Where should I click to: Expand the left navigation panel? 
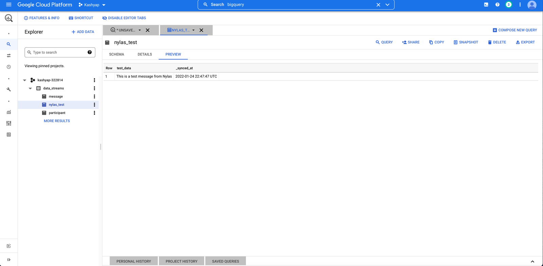coord(9,260)
